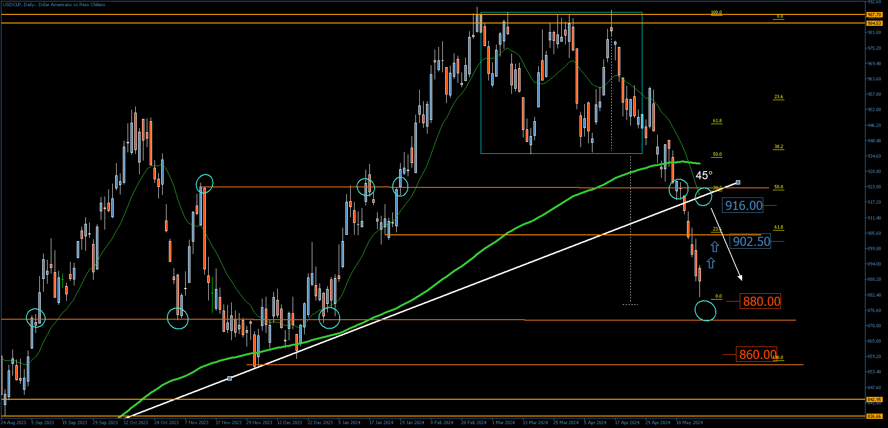Click the 946.20 price scale value

875,126
